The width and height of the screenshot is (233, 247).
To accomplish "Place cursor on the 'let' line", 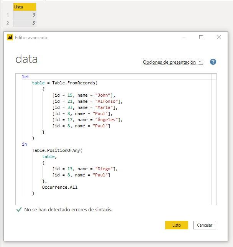I will [x=26, y=77].
